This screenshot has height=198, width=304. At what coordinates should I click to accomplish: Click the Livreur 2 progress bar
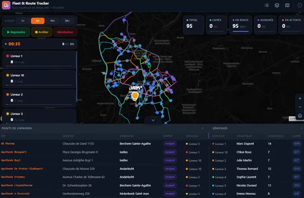(39, 104)
